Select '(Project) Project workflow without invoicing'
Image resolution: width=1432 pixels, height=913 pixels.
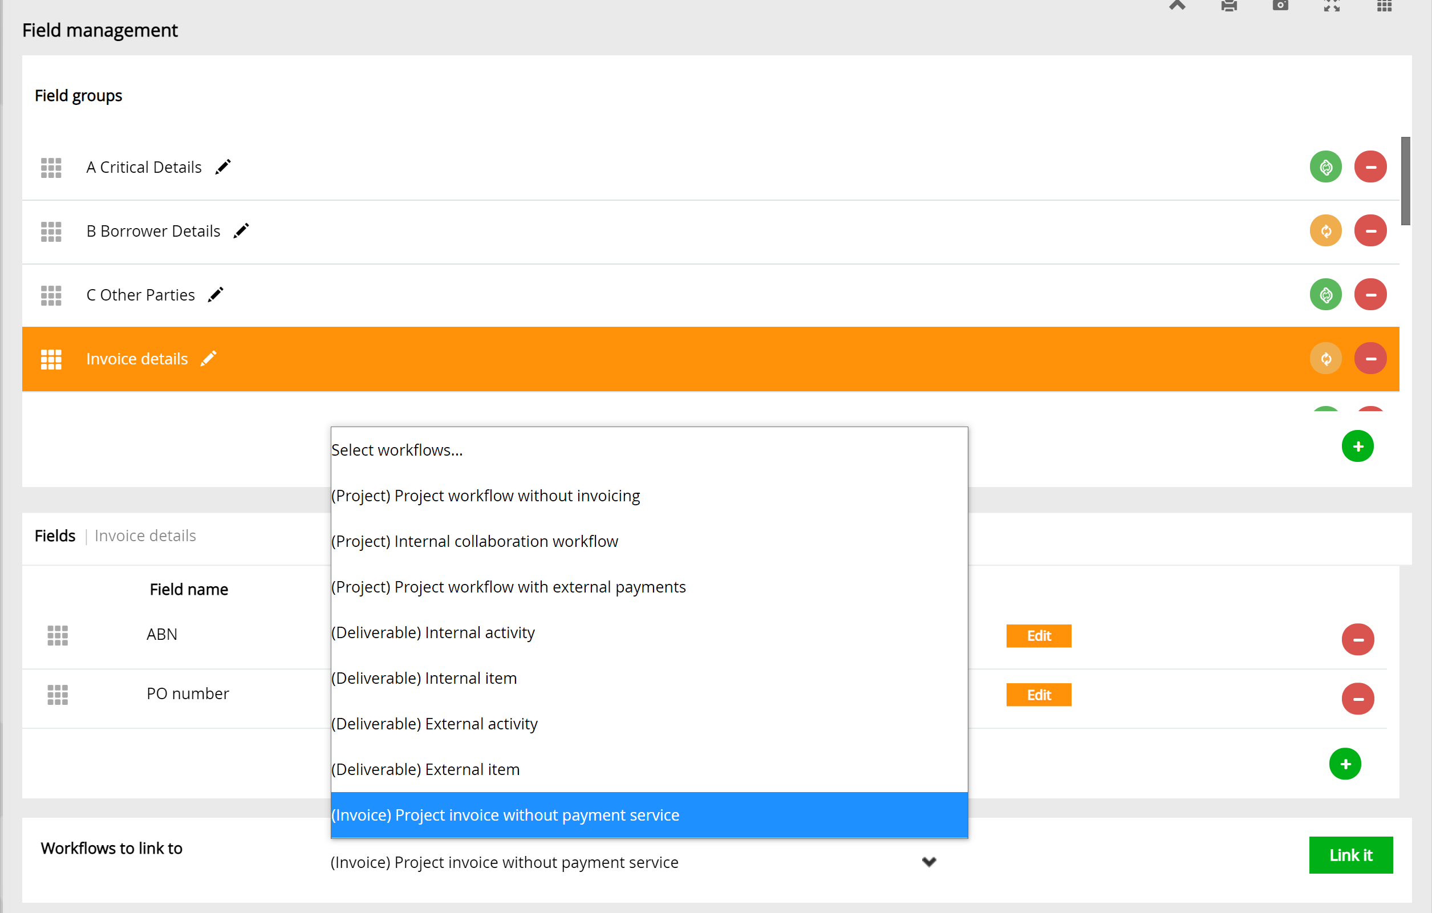(649, 496)
